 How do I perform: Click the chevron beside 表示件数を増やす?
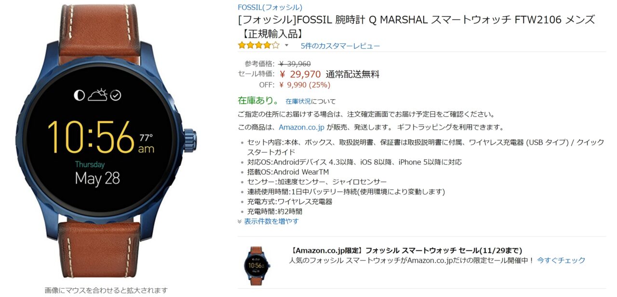click(240, 221)
